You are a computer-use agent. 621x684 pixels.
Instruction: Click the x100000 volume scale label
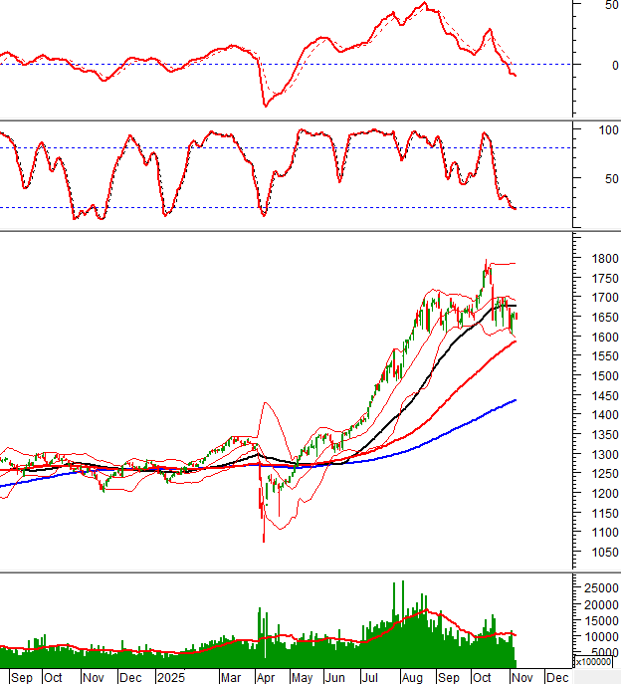(596, 662)
